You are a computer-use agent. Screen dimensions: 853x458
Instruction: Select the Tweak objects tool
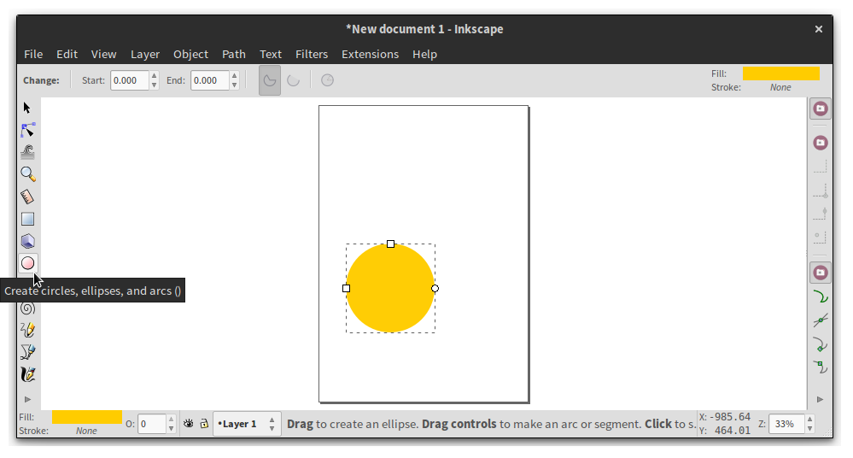coord(27,152)
